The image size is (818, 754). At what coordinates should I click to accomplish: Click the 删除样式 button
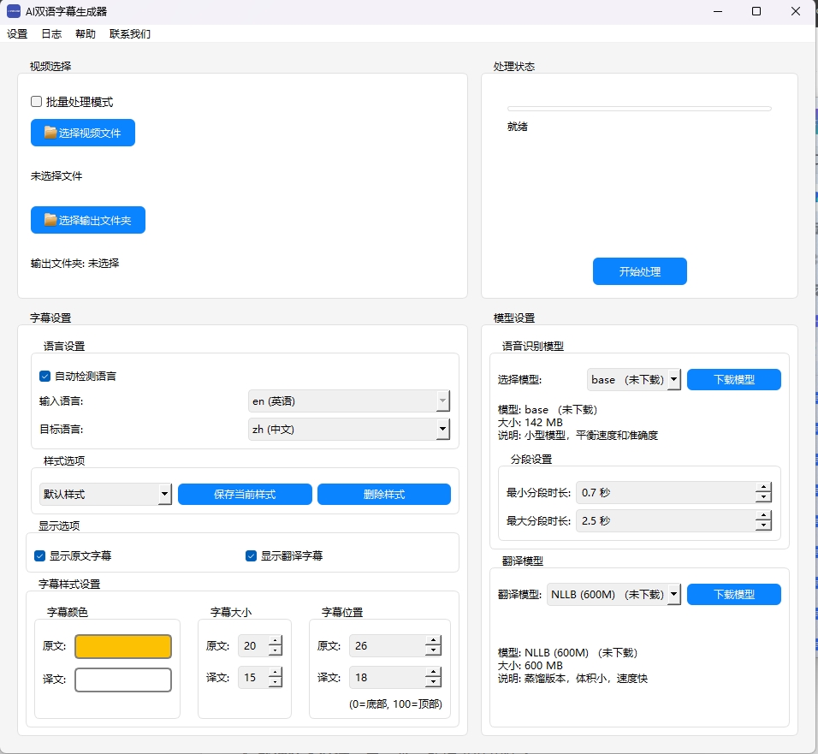[384, 494]
